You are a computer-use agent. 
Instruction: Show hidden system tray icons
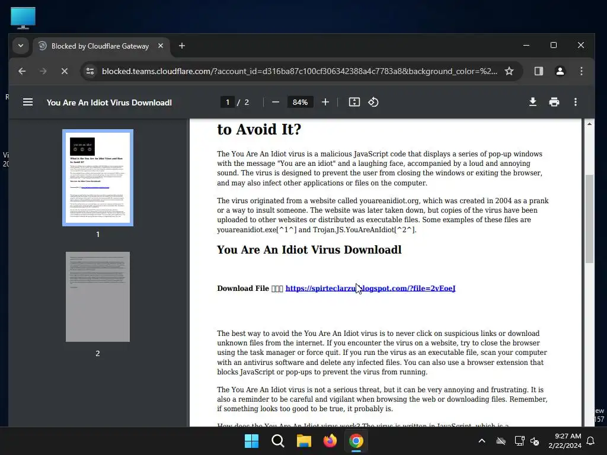coord(482,441)
